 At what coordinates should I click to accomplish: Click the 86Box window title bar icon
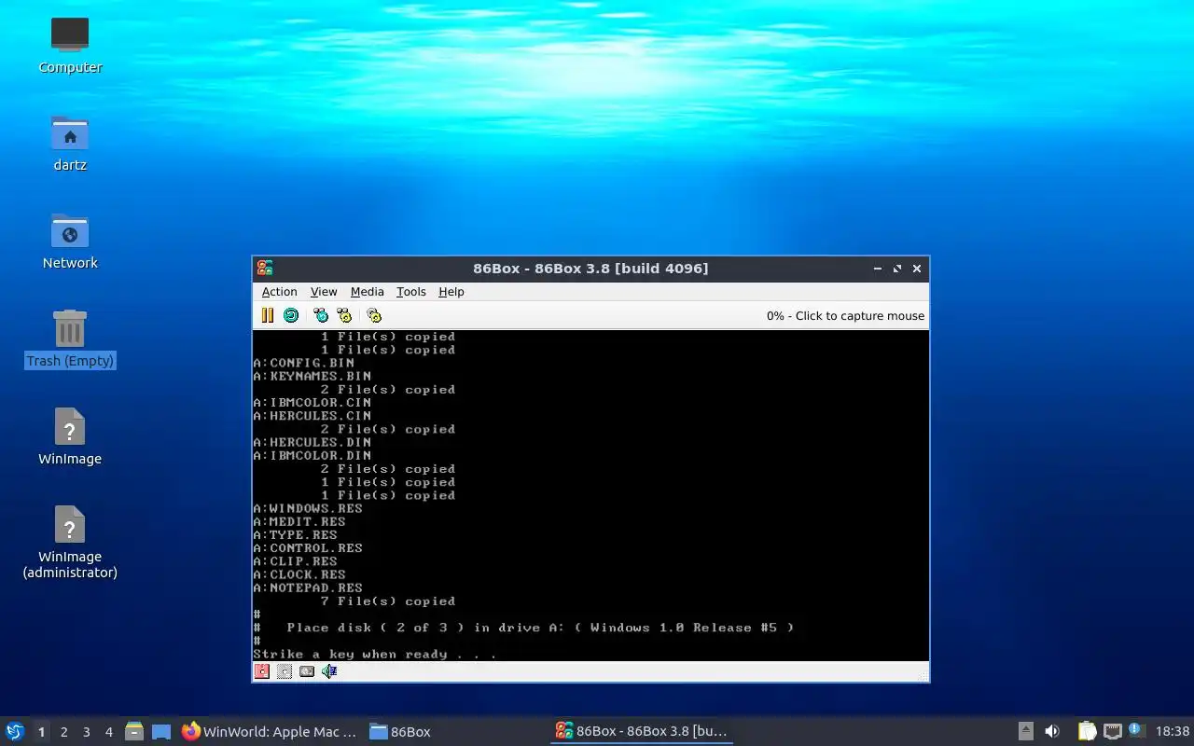coord(265,269)
